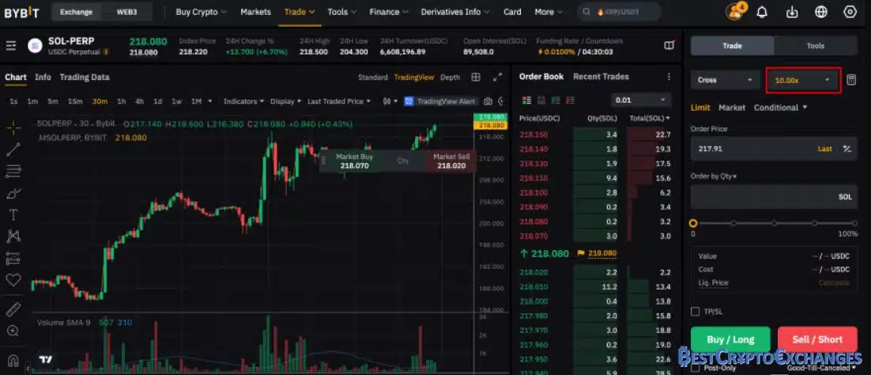The image size is (871, 375).
Task: Select the trend line drawing tool
Action: 13,150
